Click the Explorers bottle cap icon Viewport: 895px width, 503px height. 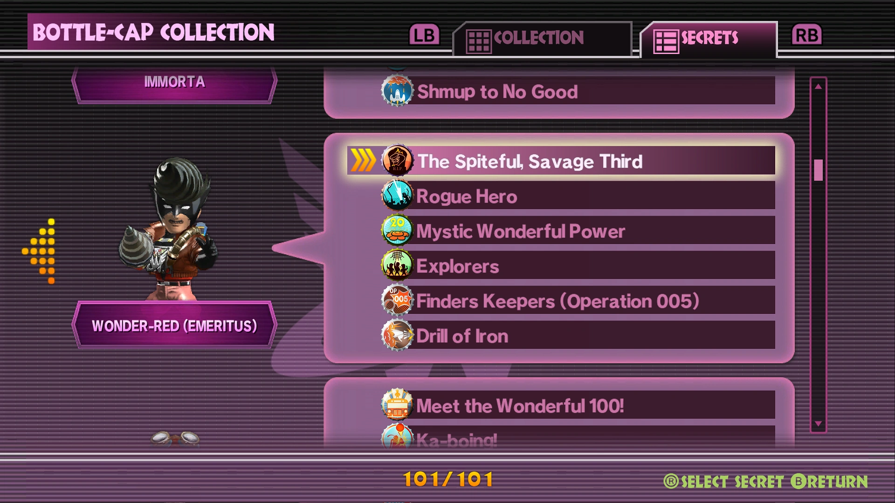click(x=397, y=265)
